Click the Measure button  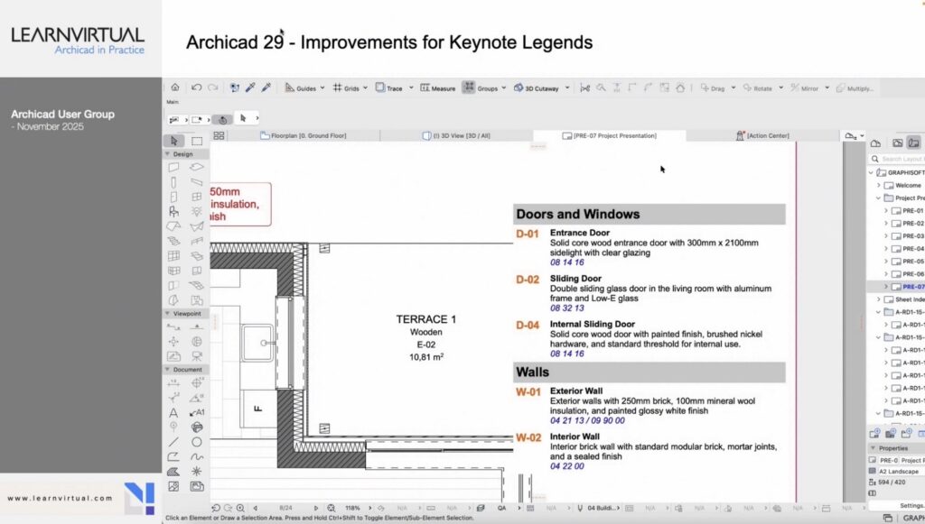[438, 87]
